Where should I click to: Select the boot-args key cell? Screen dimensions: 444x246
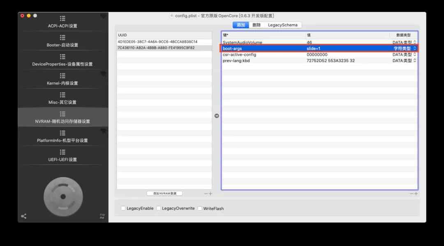pyautogui.click(x=232, y=48)
